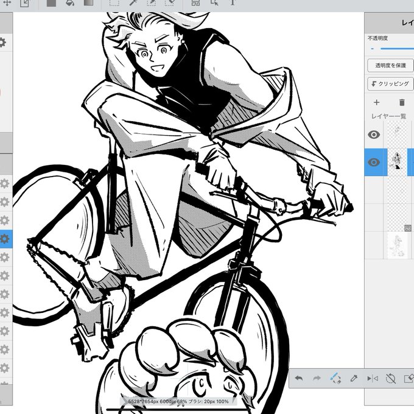The width and height of the screenshot is (414, 414).
Task: Select the Transform tool icon
Action: [x=24, y=3]
